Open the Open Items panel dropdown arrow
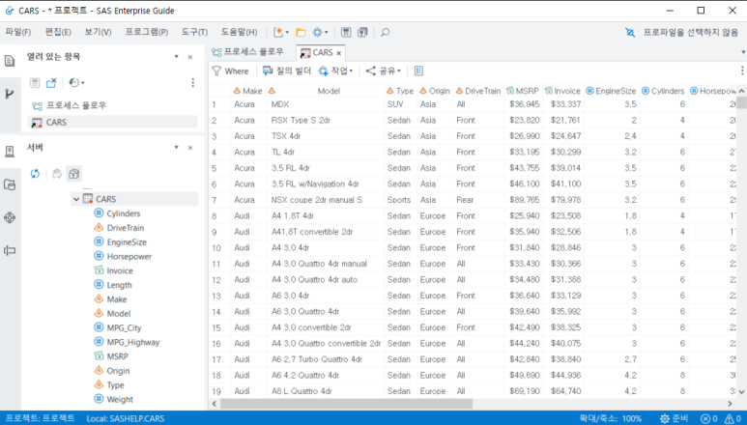The height and width of the screenshot is (425, 747). (x=176, y=57)
